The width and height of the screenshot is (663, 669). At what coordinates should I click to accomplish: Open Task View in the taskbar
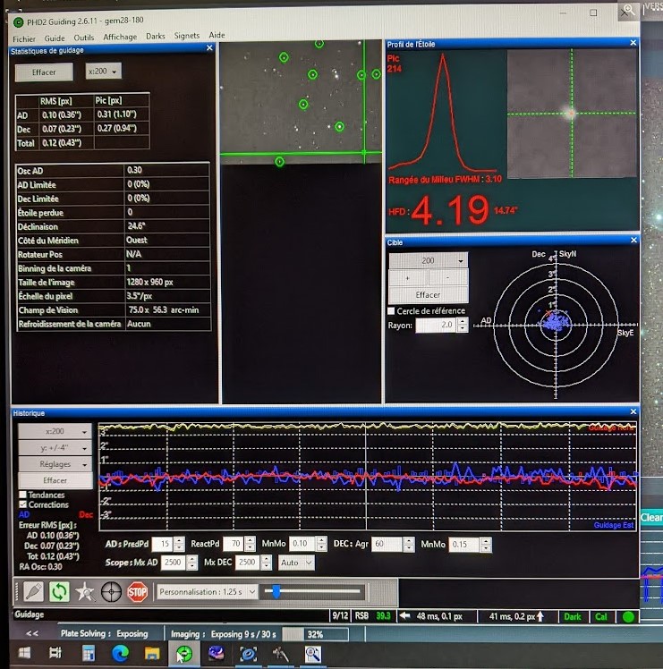tap(55, 653)
